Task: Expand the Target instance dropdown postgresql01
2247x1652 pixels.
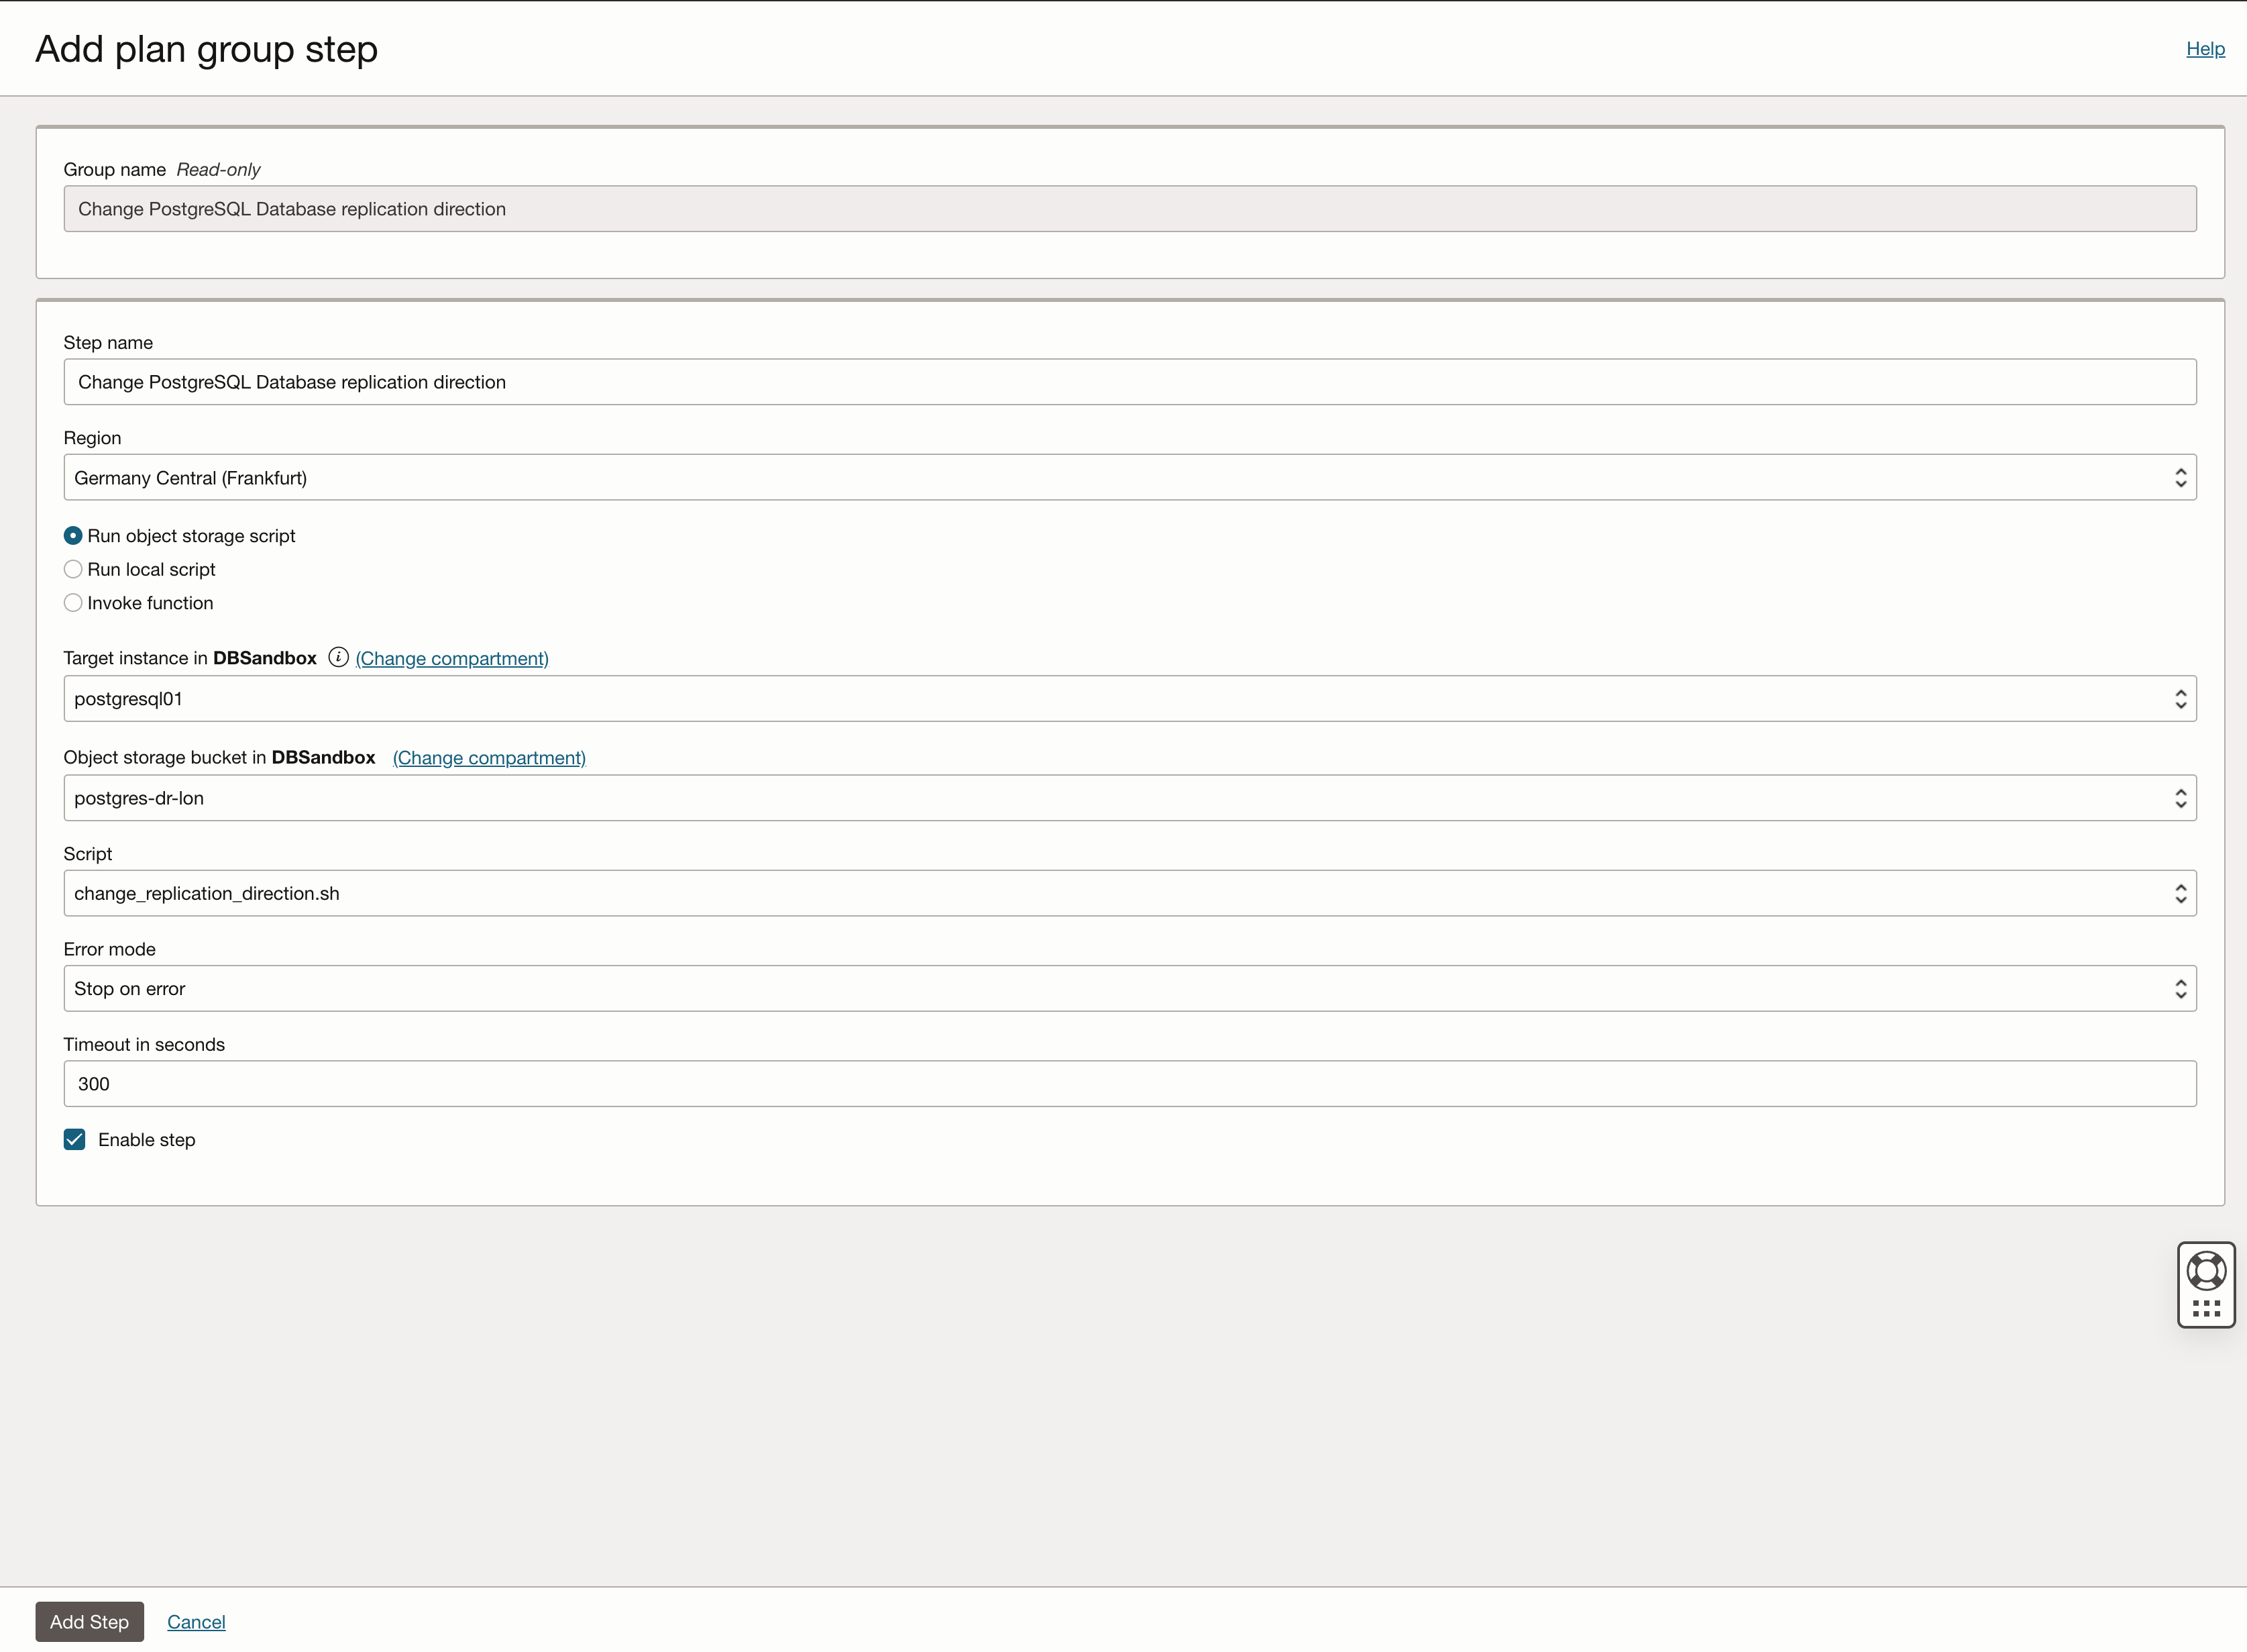Action: click(x=1130, y=699)
